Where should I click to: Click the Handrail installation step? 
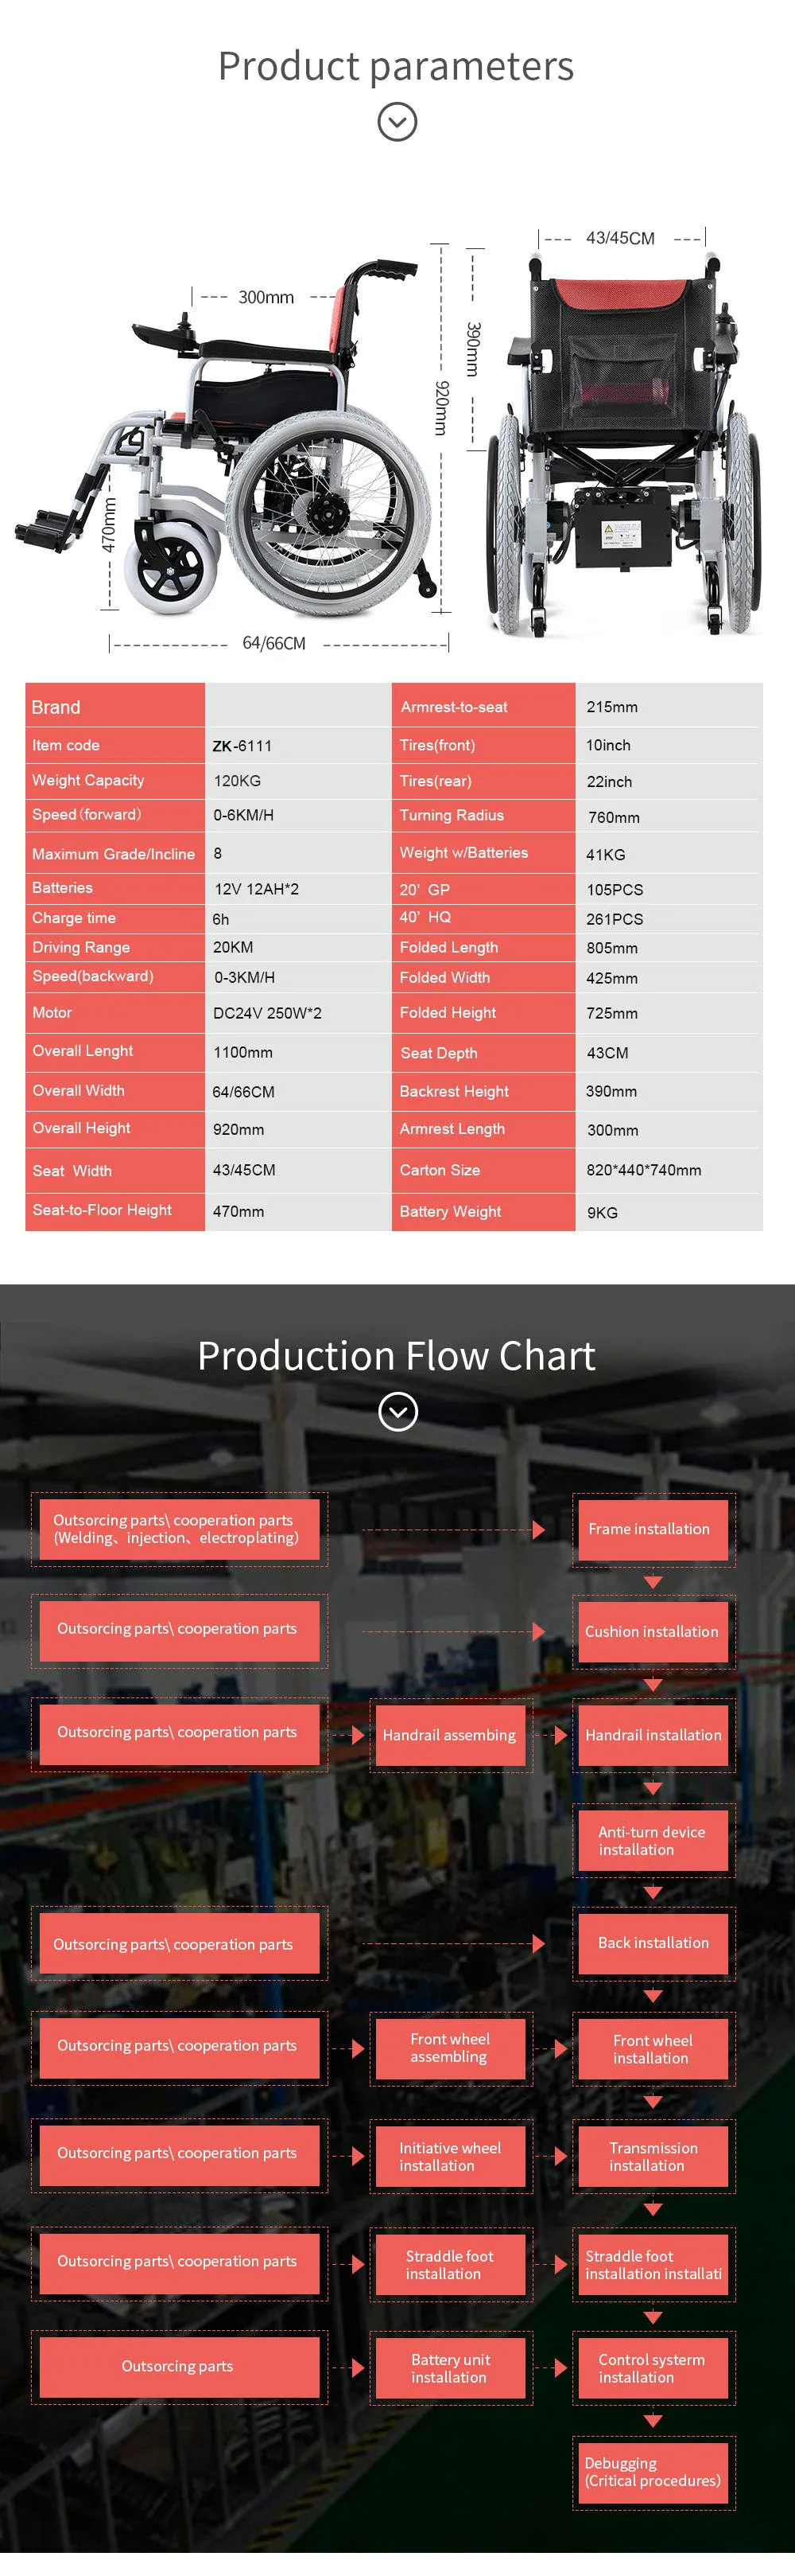click(x=653, y=1735)
